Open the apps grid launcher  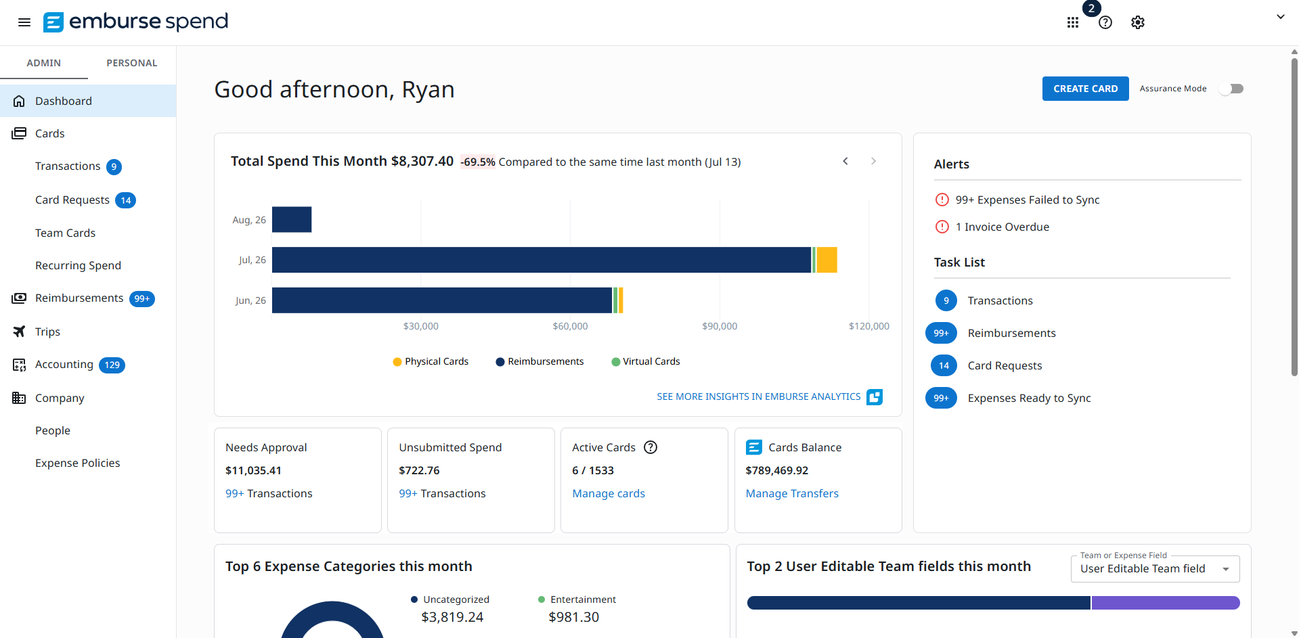(1073, 22)
